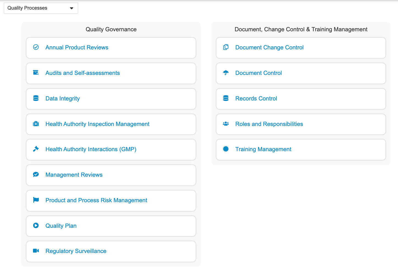Click the umbrella icon beside Document Control

point(226,73)
